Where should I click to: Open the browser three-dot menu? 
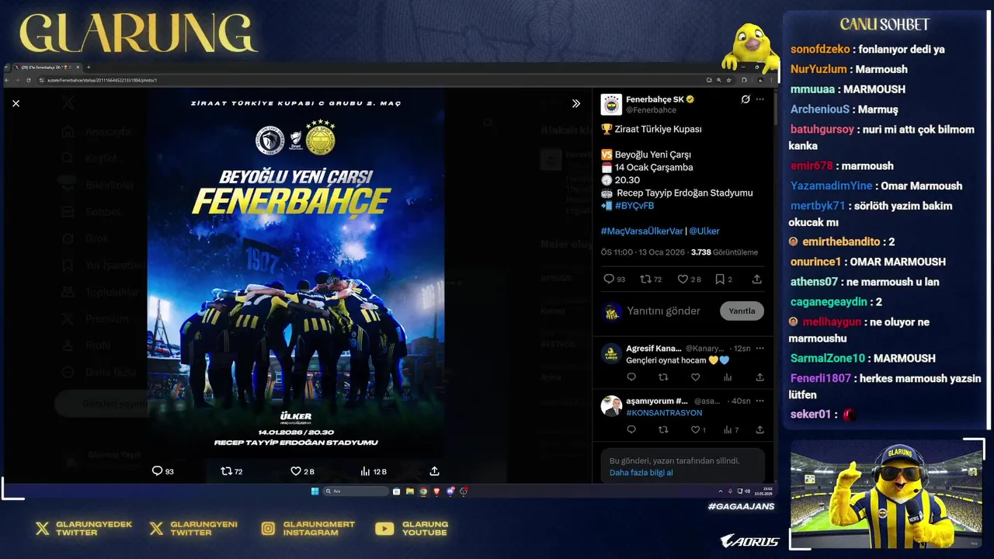tap(771, 80)
